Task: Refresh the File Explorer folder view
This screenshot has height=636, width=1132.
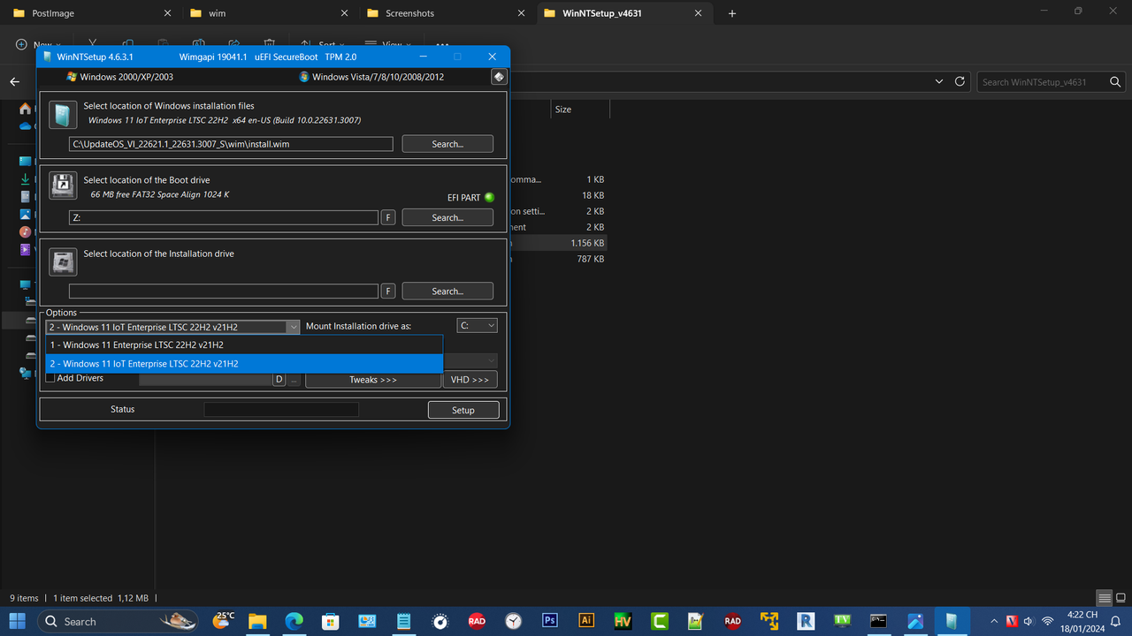Action: click(x=960, y=81)
